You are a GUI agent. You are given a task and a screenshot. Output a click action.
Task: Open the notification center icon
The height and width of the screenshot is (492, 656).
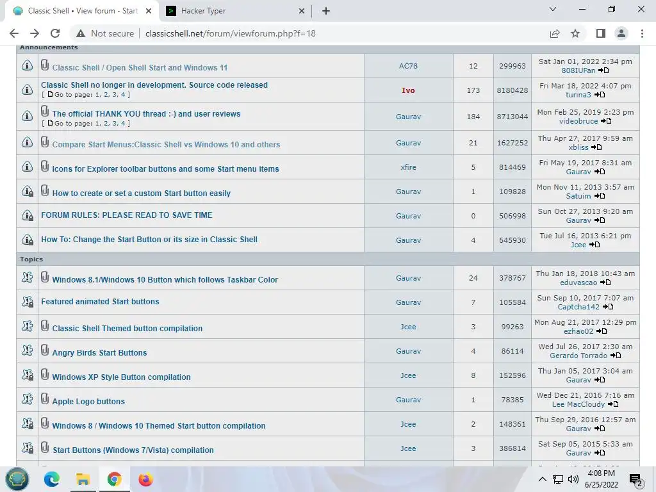635,480
